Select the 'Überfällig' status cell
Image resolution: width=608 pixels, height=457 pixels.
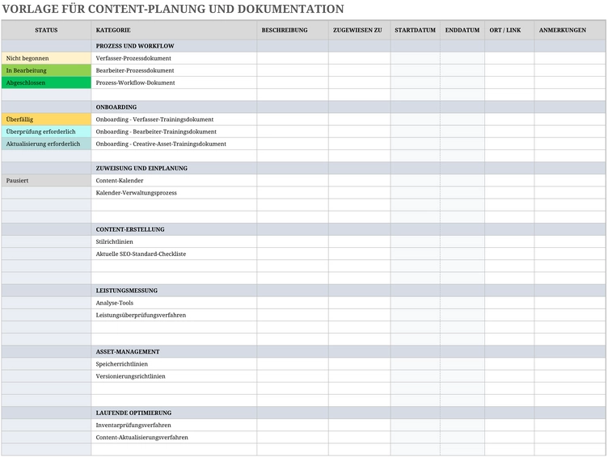click(46, 119)
